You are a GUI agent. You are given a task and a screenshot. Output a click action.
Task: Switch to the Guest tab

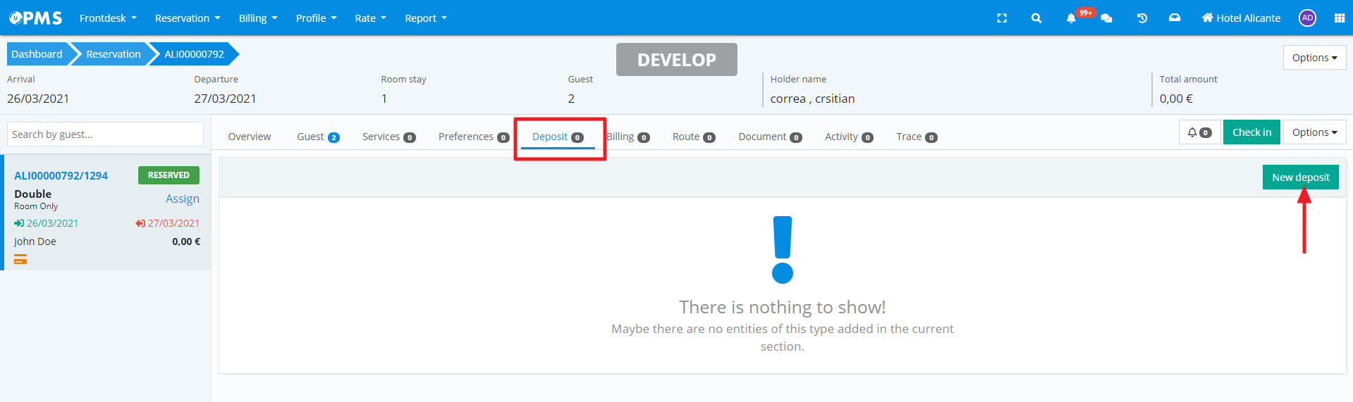317,137
